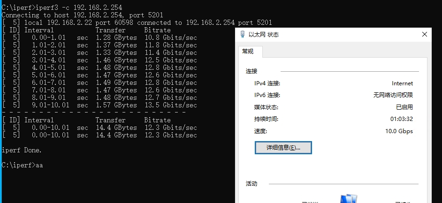Viewport: 442px width, 203px height.
Task: Click the first Transfer column header in terminal
Action: point(111,30)
